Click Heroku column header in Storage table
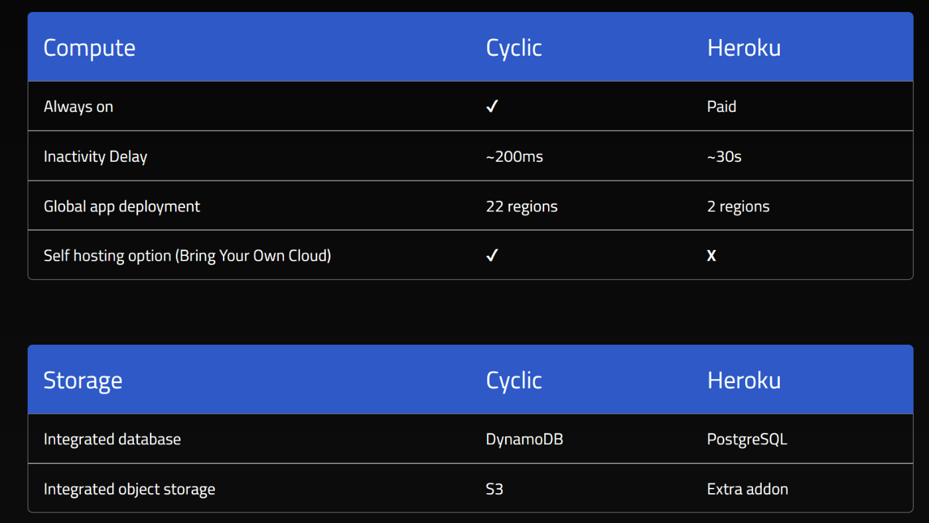Screen dimensions: 929x523 744,380
